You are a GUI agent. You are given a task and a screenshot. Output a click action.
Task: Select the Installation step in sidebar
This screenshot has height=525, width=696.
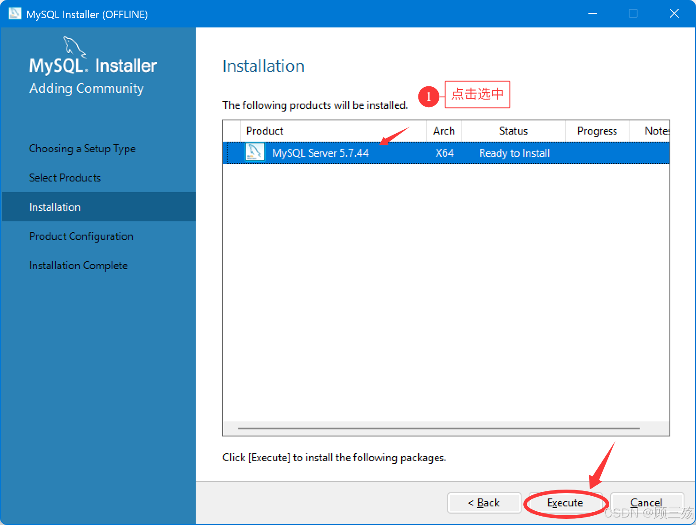pyautogui.click(x=99, y=207)
